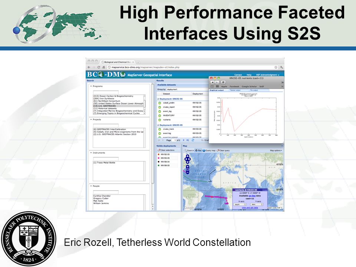Viewport: 356px width, 267px height.
Task: Open the Google Scholar bookmark in popup
Action: click(249, 86)
